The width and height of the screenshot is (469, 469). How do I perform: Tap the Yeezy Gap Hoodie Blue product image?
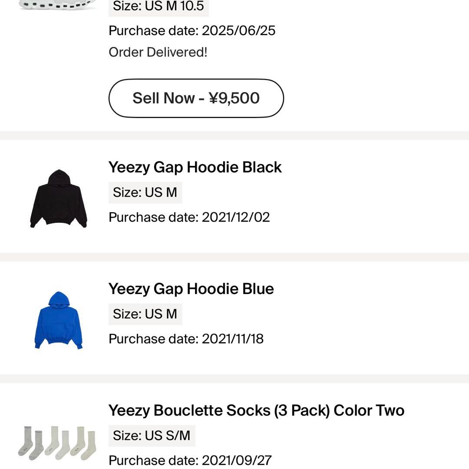click(x=58, y=318)
